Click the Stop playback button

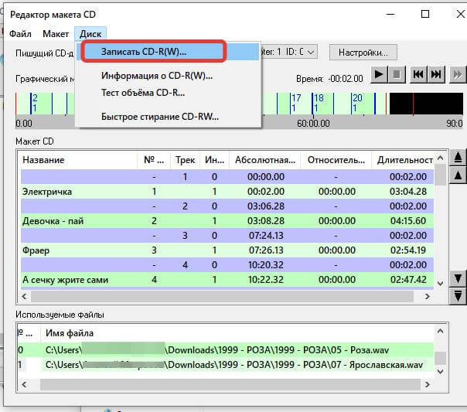click(x=397, y=74)
